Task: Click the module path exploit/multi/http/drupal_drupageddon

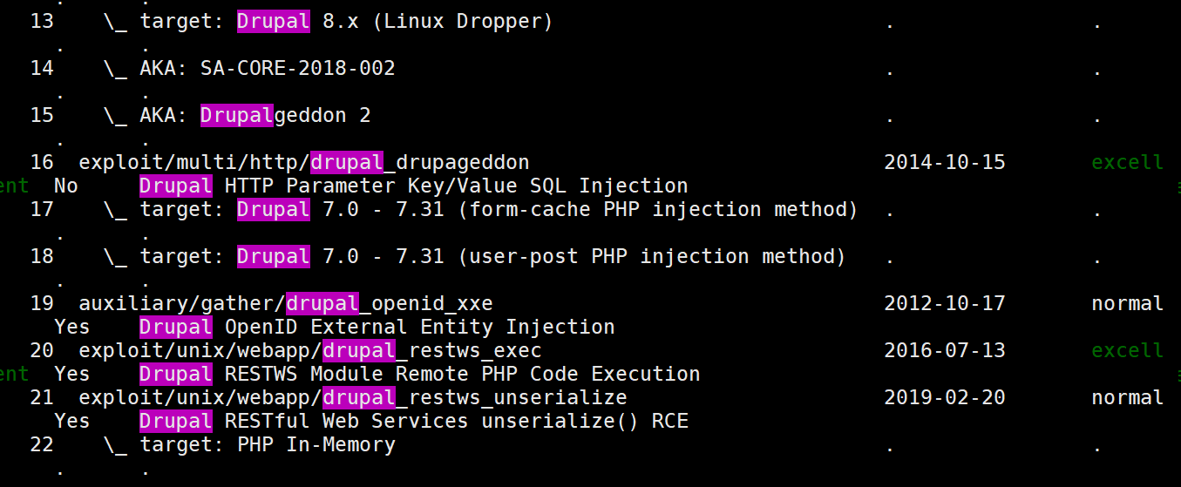Action: (304, 162)
